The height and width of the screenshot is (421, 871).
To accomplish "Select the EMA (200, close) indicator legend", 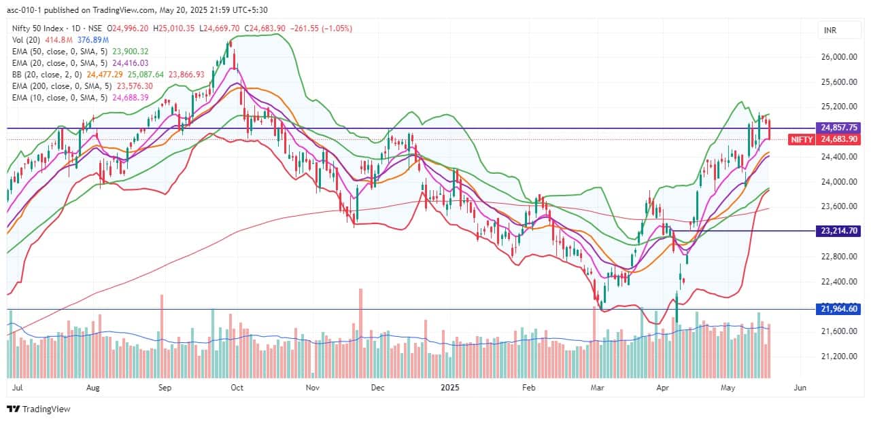I will click(63, 86).
